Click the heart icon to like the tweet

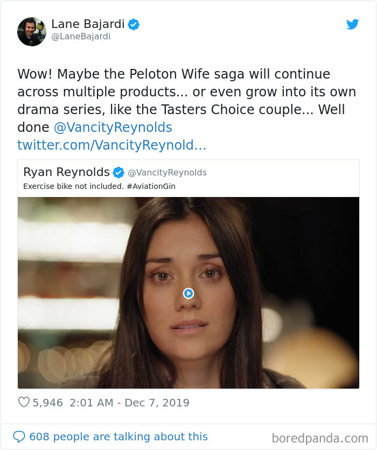tap(24, 402)
